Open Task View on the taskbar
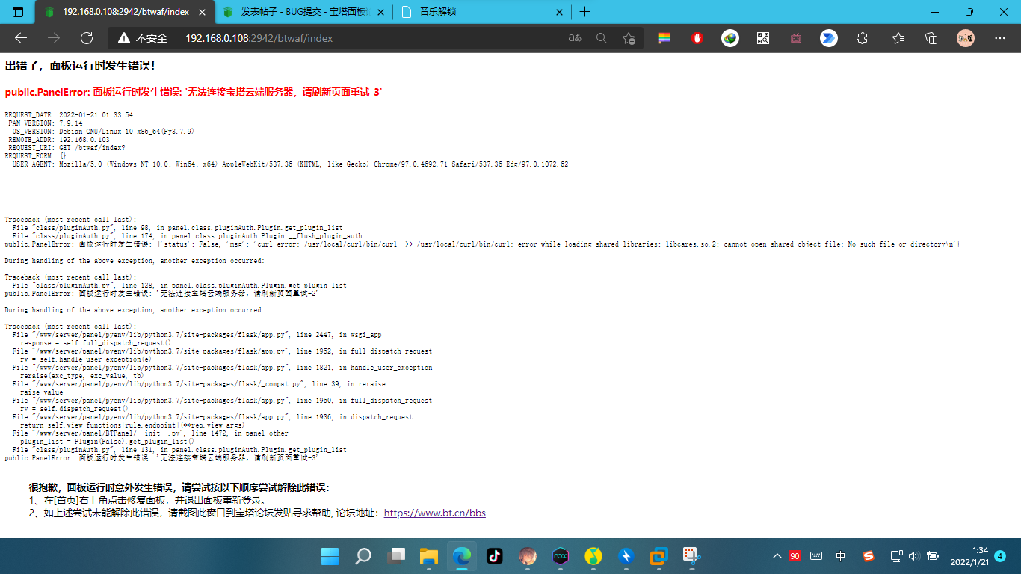Viewport: 1021px width, 574px height. pos(395,556)
